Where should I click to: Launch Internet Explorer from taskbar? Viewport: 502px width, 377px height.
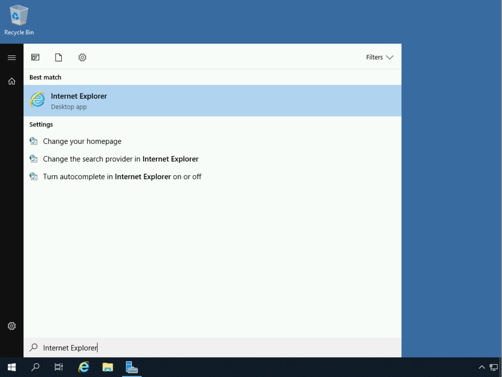pyautogui.click(x=84, y=367)
